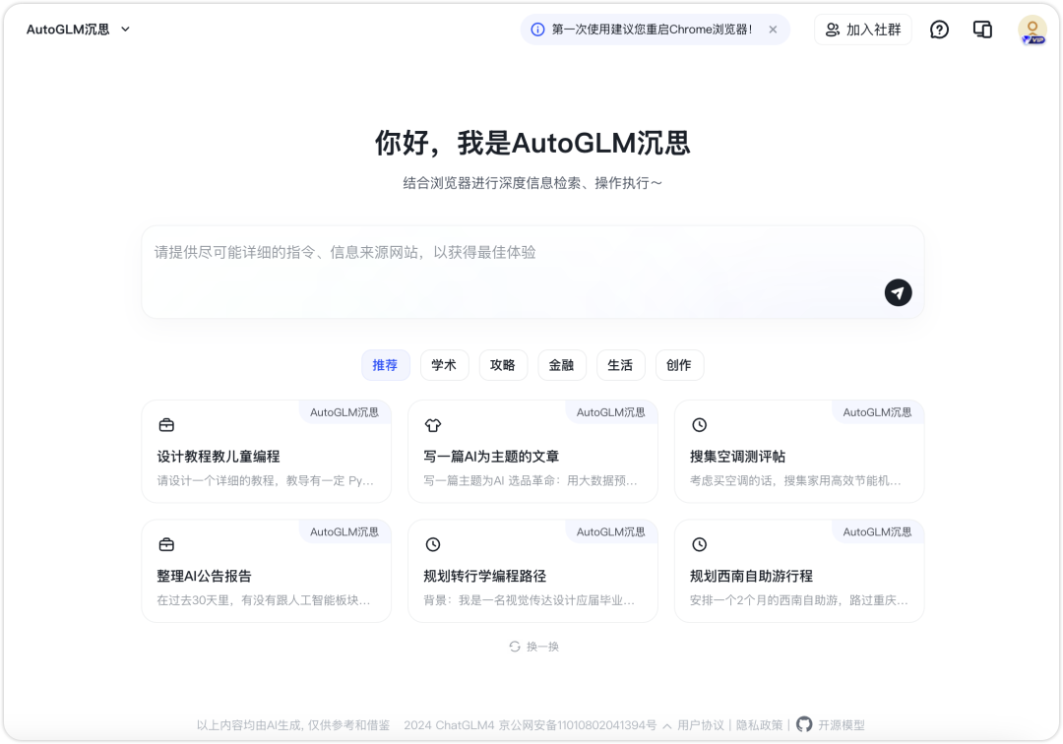Viewport: 1063px width, 744px height.
Task: Open the AutoGLM沉思 model dropdown
Action: (78, 30)
